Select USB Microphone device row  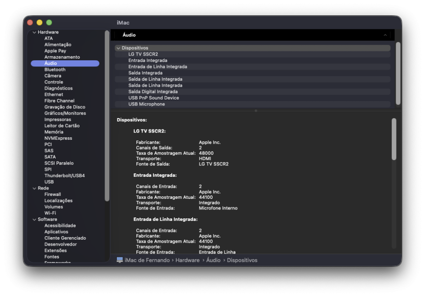pyautogui.click(x=252, y=104)
